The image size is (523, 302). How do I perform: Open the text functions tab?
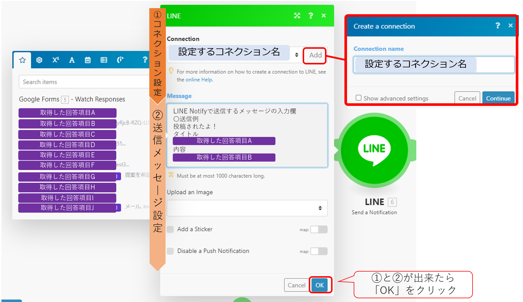point(72,60)
